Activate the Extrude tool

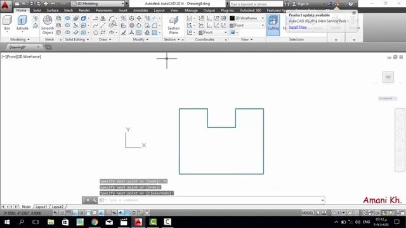click(x=22, y=23)
